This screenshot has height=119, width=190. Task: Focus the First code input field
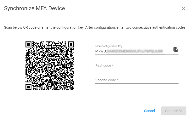coord(137,66)
